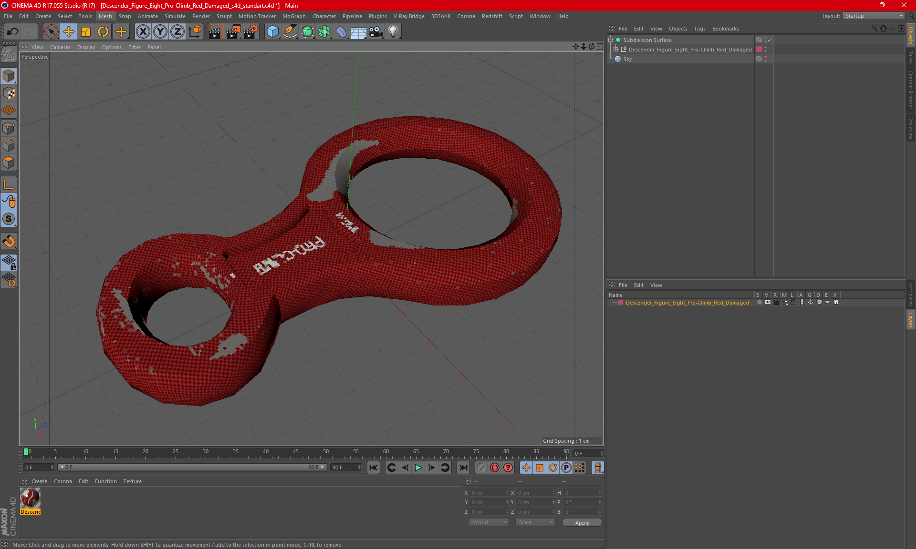916x549 pixels.
Task: Open the Layout Startup dropdown
Action: [874, 16]
